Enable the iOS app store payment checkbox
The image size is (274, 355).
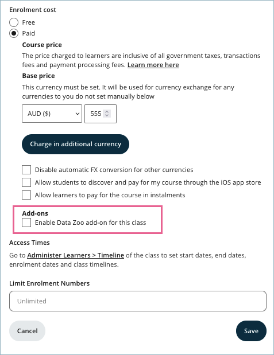pos(26,182)
